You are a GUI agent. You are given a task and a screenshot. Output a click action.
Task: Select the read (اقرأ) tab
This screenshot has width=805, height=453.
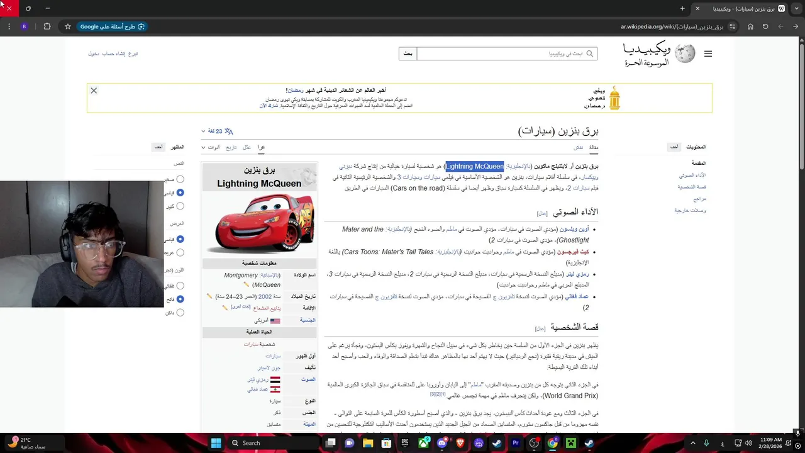pyautogui.click(x=261, y=147)
